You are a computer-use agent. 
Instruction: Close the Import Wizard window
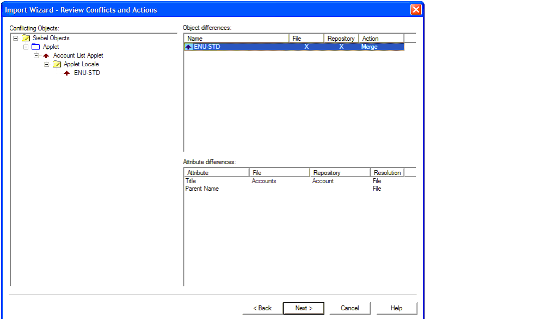[416, 10]
